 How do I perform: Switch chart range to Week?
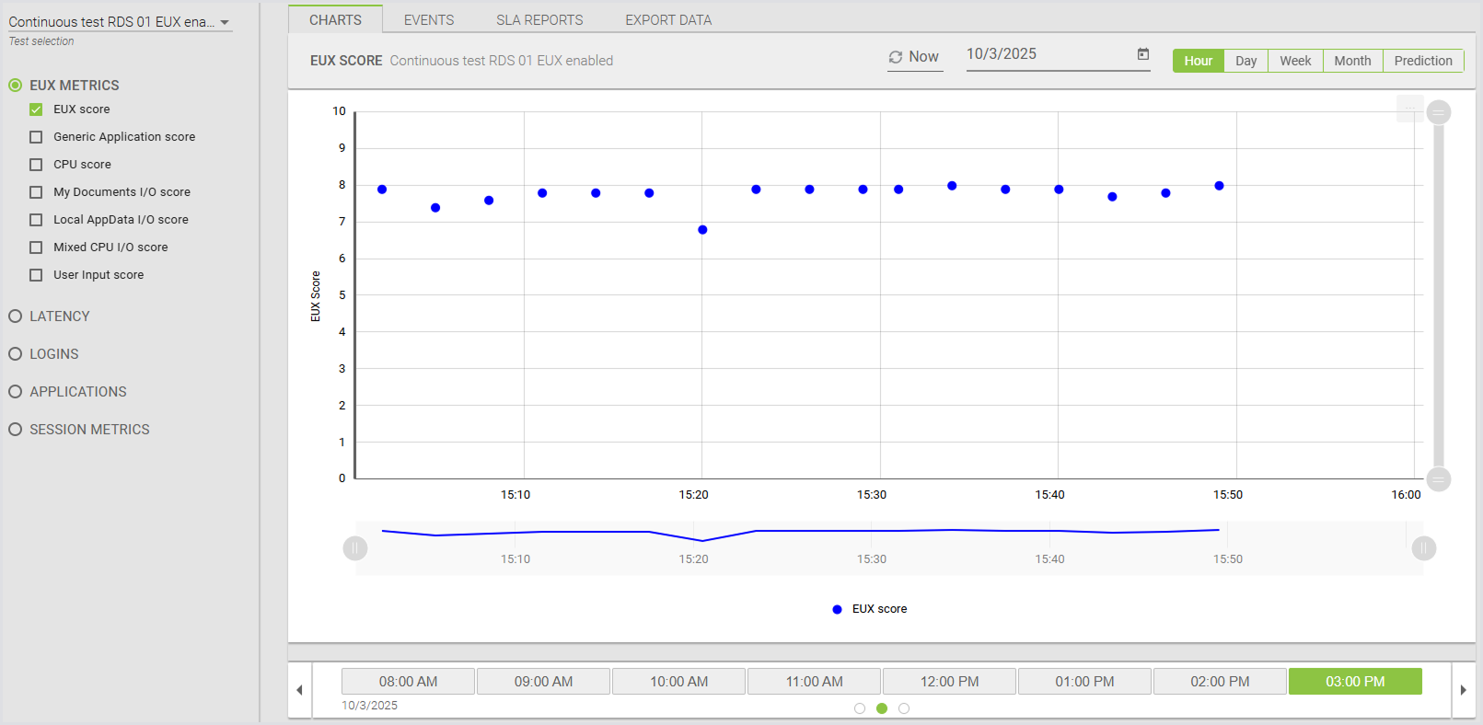(x=1294, y=61)
